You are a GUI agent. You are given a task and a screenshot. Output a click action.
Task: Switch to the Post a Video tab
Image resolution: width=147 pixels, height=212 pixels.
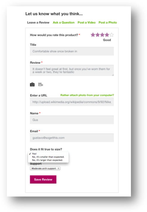tap(87, 22)
